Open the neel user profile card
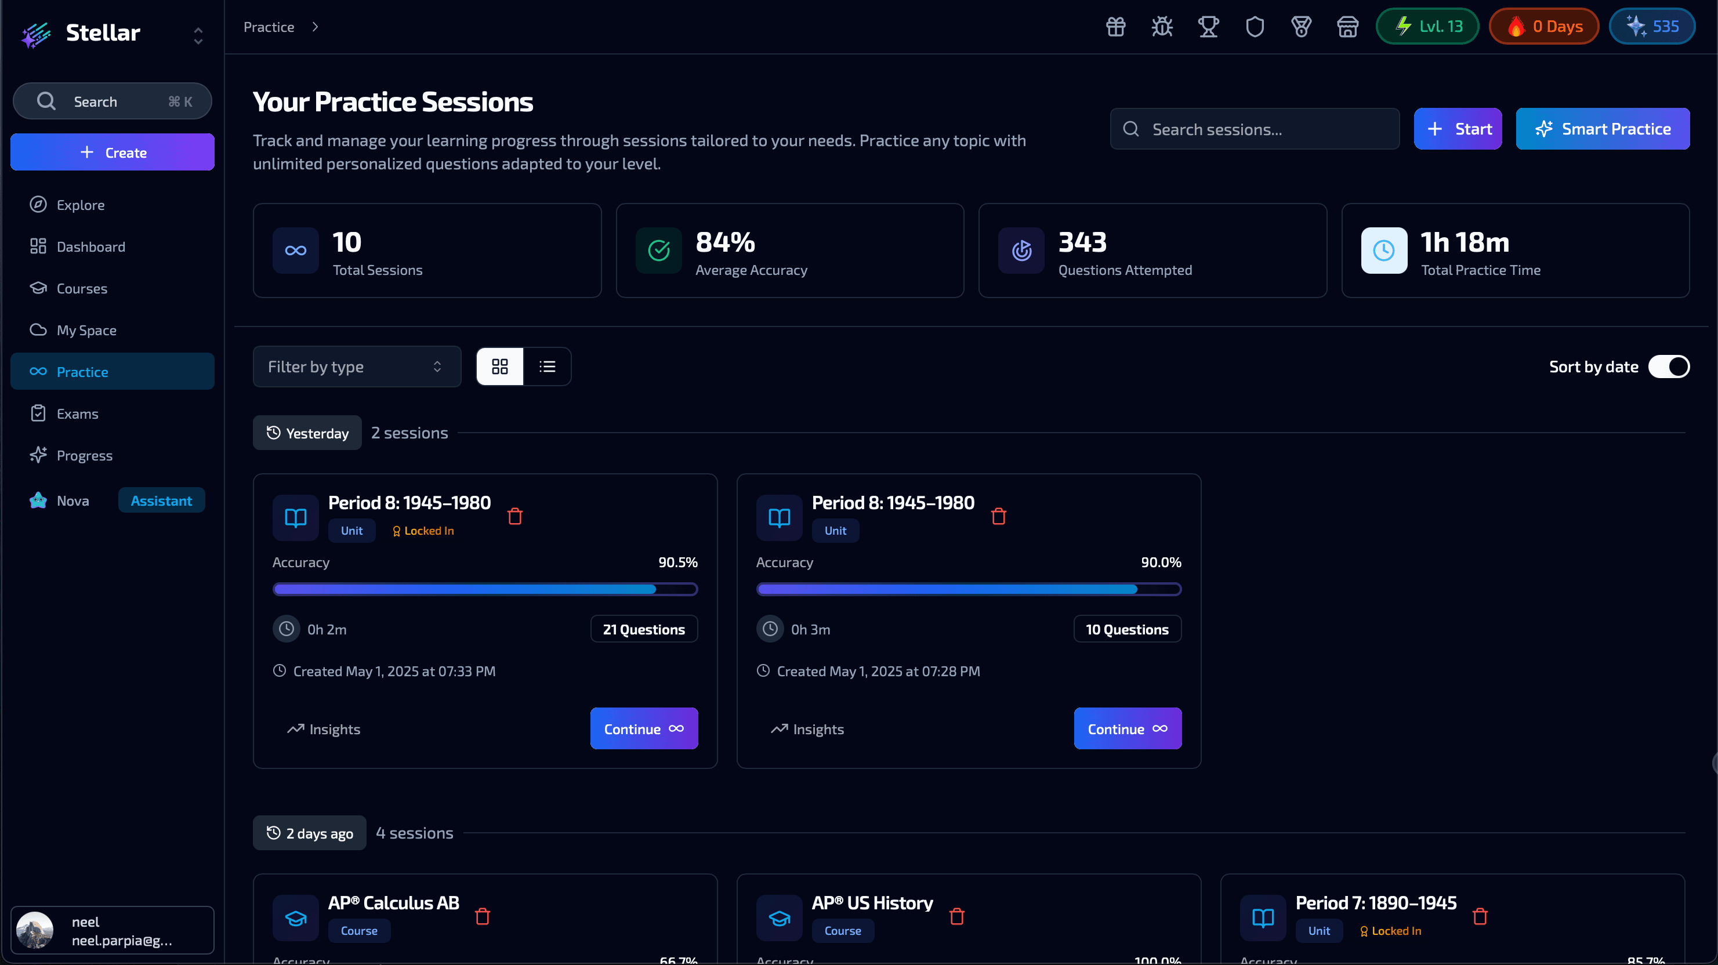The height and width of the screenshot is (965, 1718). tap(112, 930)
